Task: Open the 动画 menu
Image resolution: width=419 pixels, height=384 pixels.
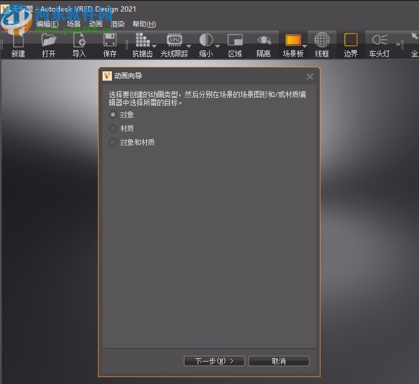Action: 96,24
